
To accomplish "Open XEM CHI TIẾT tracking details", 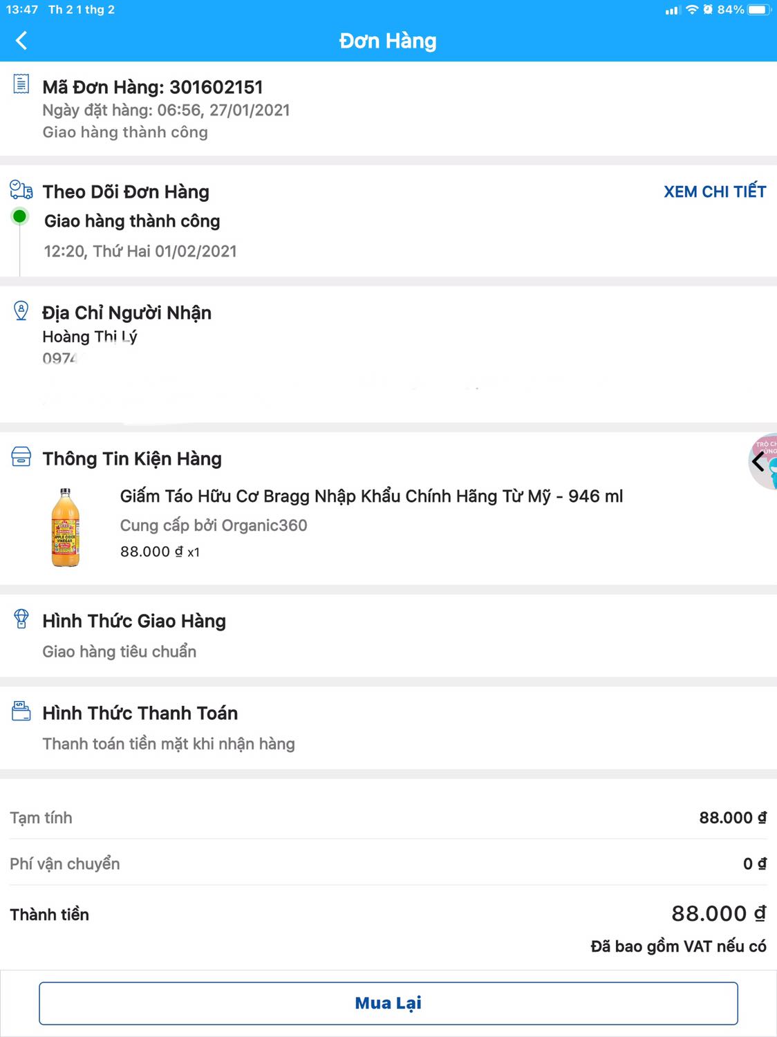I will tap(713, 191).
